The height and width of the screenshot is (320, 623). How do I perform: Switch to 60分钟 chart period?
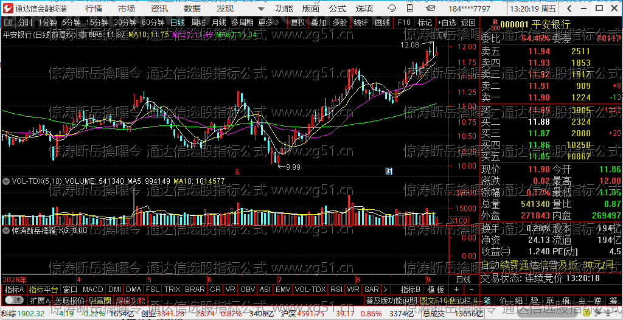[153, 23]
